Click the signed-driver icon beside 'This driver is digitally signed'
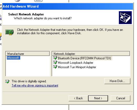Screen dimensions: 137x110 coord(7,81)
